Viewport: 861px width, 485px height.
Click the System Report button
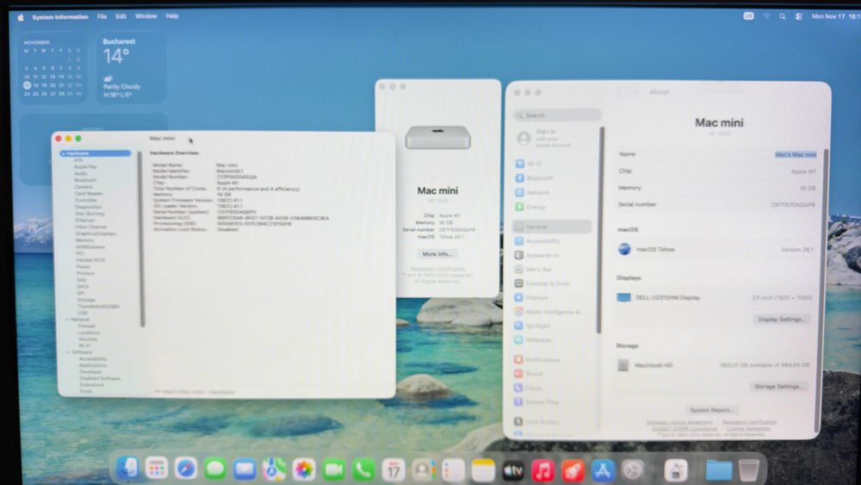pos(711,410)
